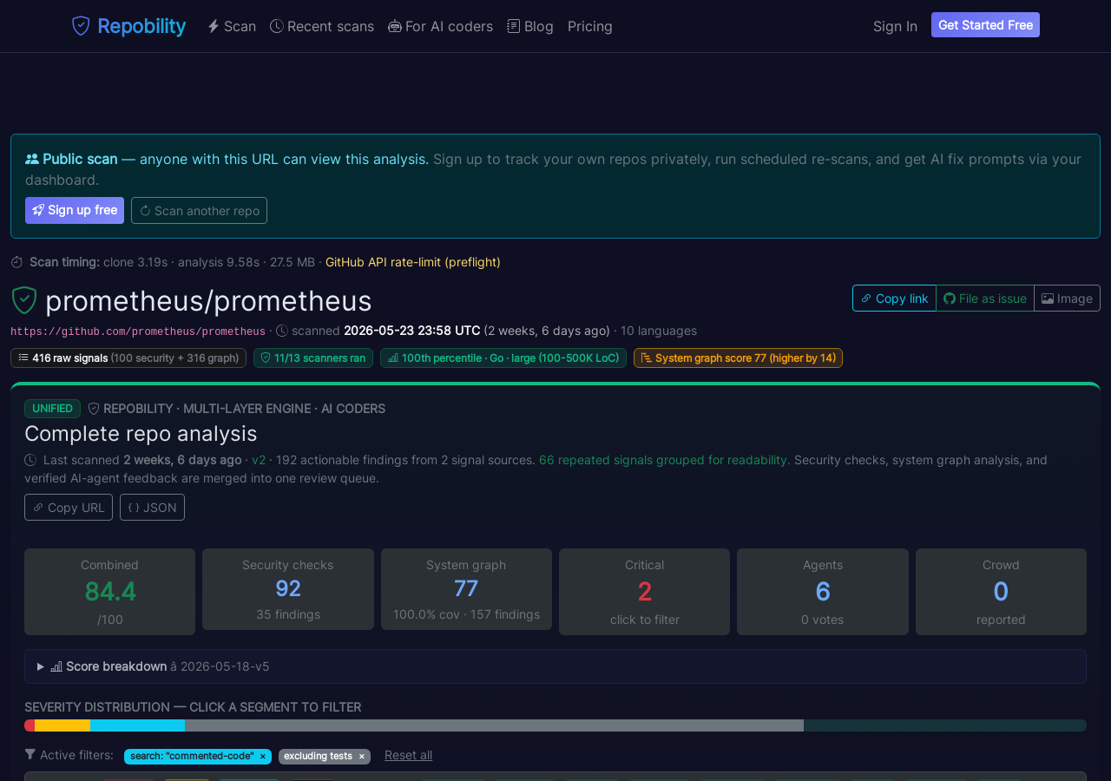Click the 10 languages text
The image size is (1111, 781).
[659, 331]
